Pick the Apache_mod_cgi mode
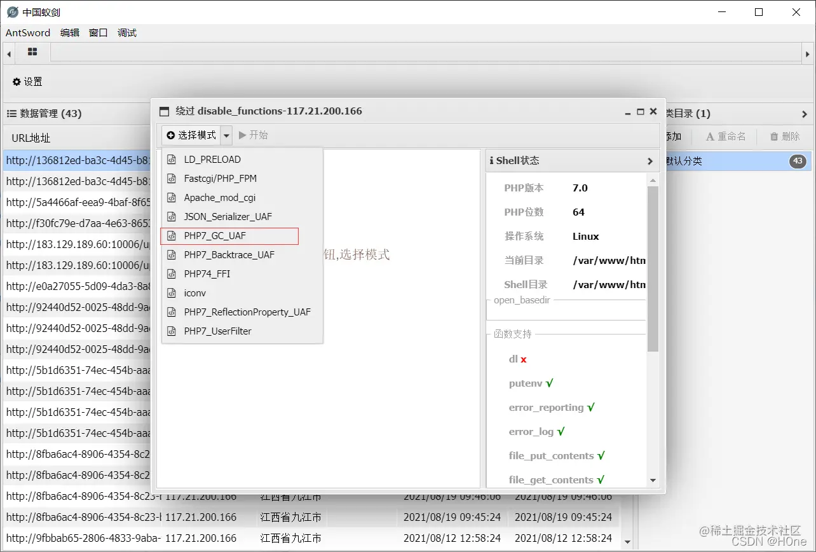816x552 pixels. [242, 198]
